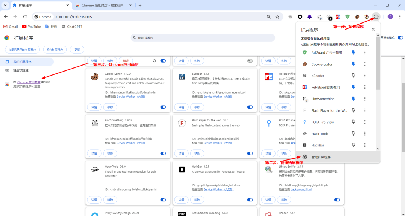Click the 更新 button
Image resolution: width=405 pixels, height=216 pixels.
(x=77, y=49)
